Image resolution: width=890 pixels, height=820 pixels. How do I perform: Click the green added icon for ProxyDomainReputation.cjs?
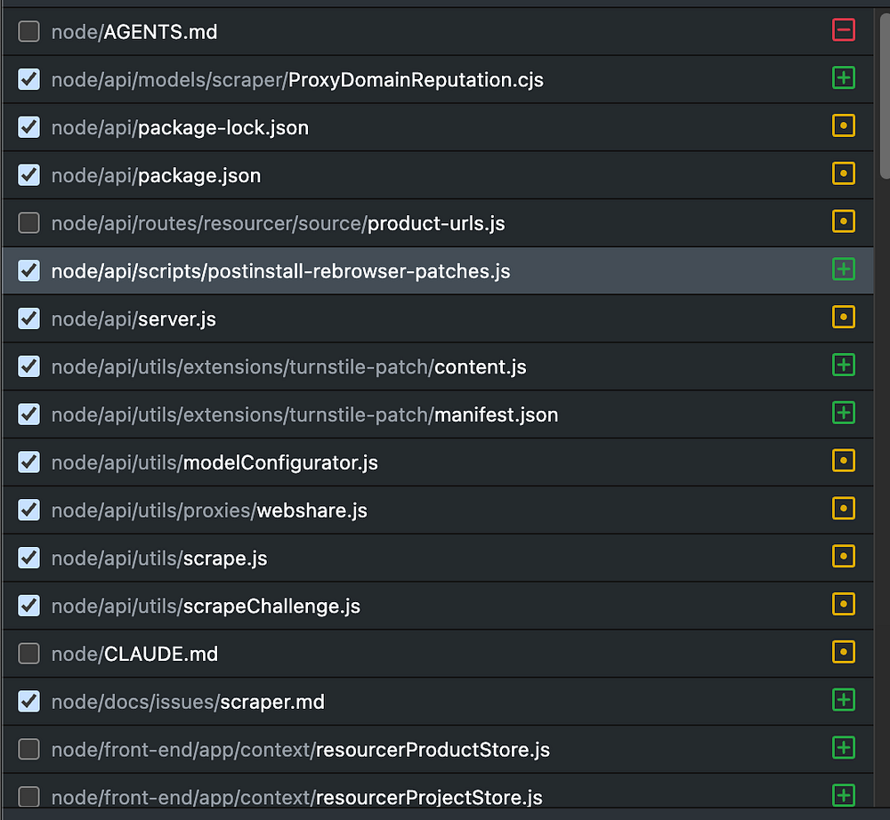843,78
